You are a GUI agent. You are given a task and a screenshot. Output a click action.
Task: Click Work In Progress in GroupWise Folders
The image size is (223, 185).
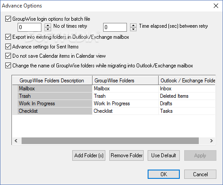pos(125,104)
